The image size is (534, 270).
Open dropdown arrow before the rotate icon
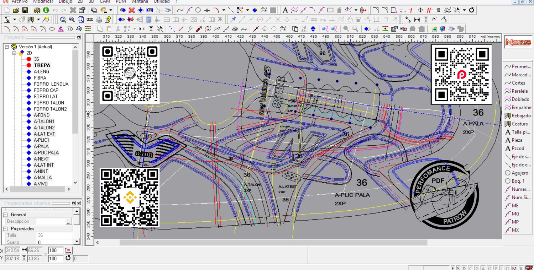(x=464, y=10)
